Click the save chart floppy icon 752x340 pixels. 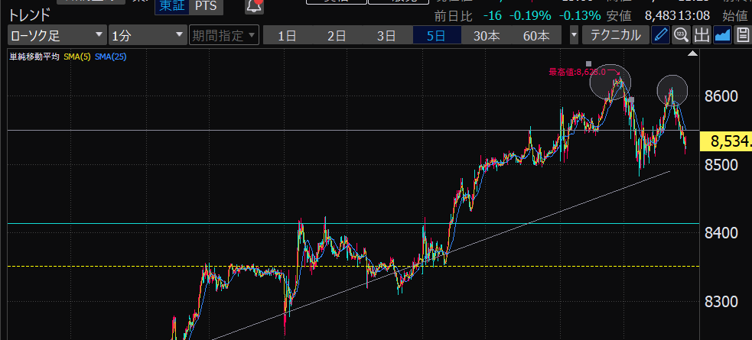point(742,35)
